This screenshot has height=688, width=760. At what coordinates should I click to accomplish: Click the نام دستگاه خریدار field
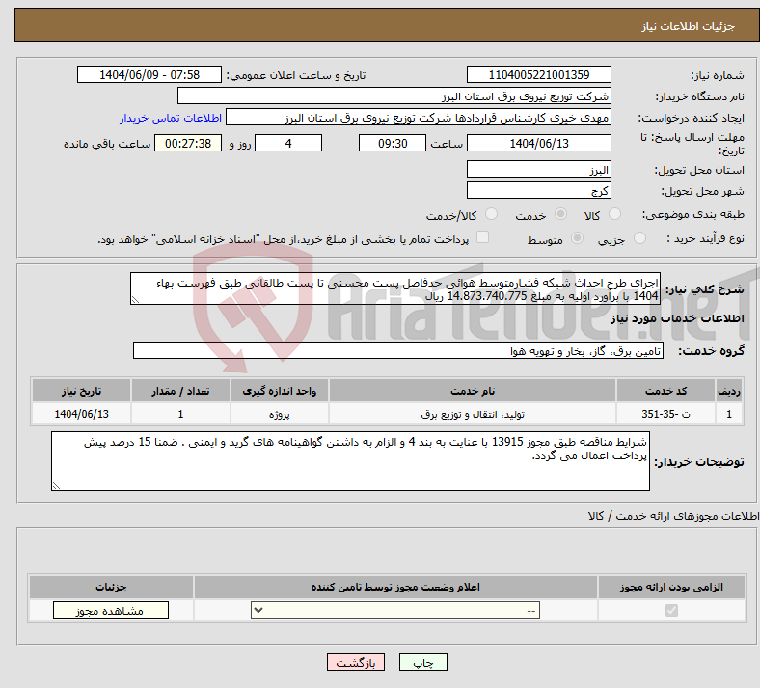pyautogui.click(x=394, y=96)
